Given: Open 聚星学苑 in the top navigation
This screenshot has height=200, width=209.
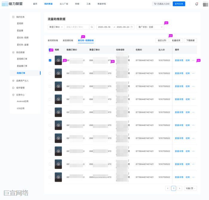Looking at the screenshot, I should 102,4.
